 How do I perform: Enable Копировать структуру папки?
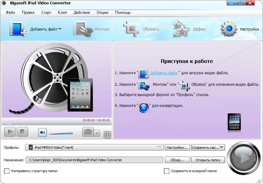[x=6, y=171]
